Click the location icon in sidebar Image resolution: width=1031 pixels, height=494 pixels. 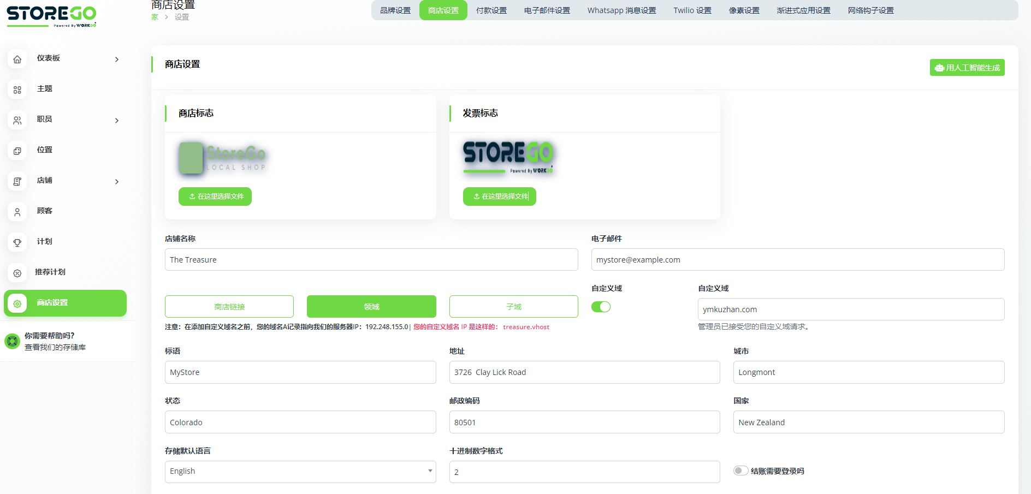(17, 151)
